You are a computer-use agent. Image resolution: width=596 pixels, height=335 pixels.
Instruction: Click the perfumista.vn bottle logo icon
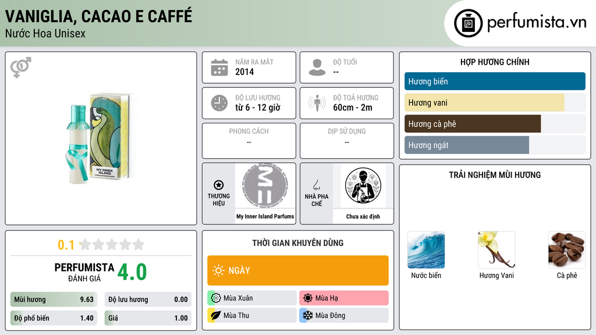[468, 23]
